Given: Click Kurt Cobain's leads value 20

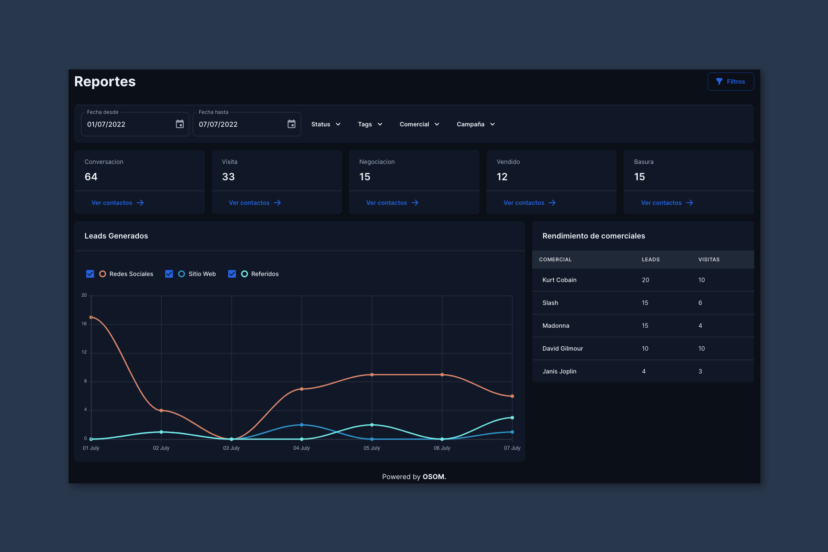Looking at the screenshot, I should tap(645, 280).
